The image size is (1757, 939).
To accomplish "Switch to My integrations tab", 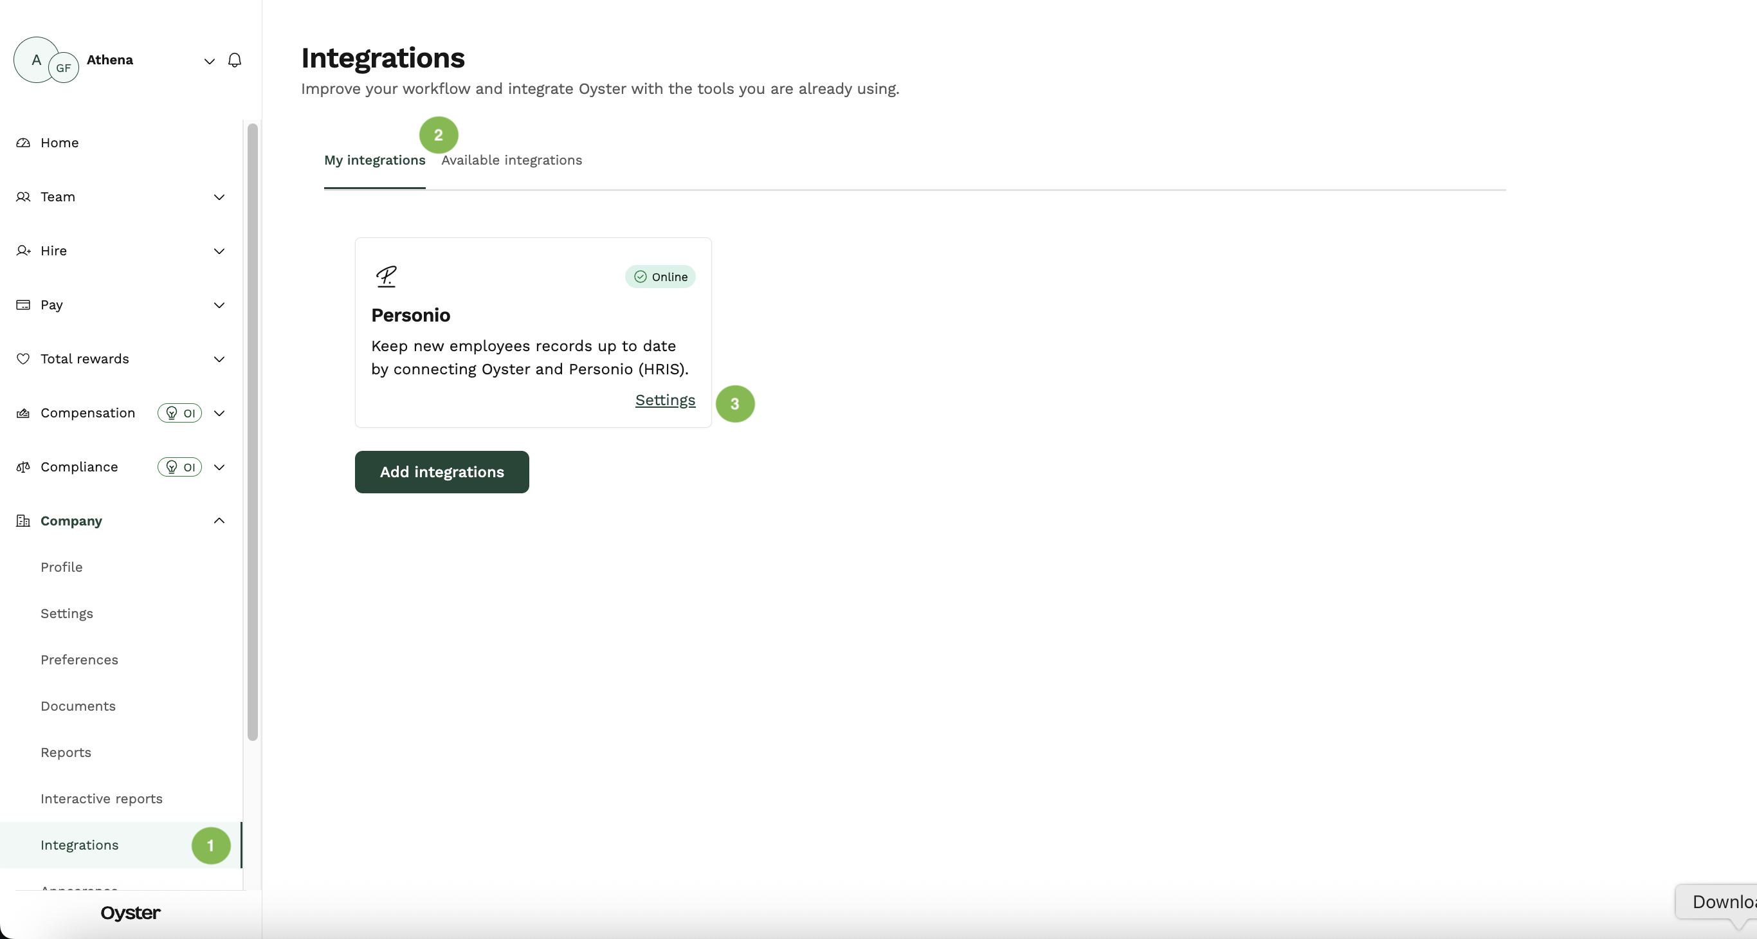I will (374, 160).
